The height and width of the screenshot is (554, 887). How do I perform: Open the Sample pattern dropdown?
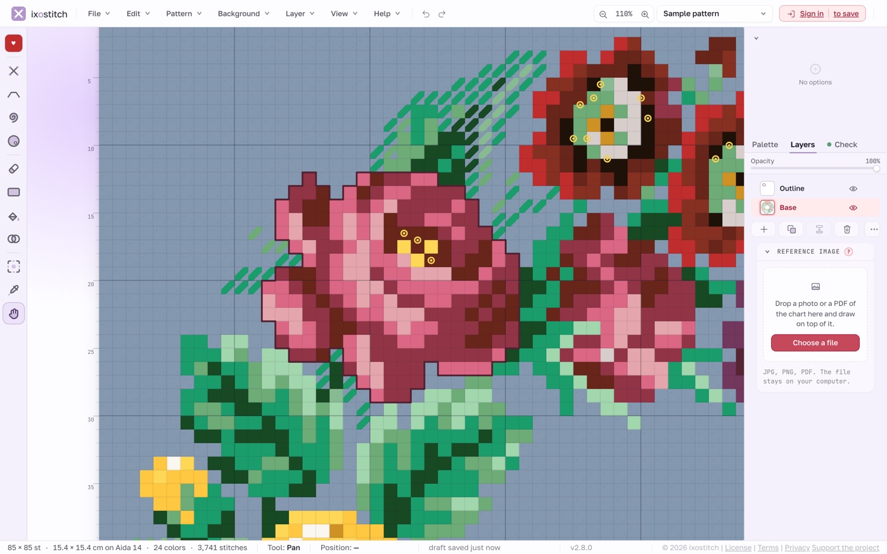coord(714,14)
